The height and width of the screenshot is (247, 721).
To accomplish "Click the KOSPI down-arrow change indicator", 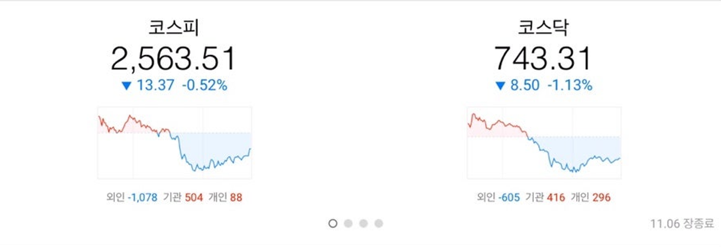I will 127,86.
